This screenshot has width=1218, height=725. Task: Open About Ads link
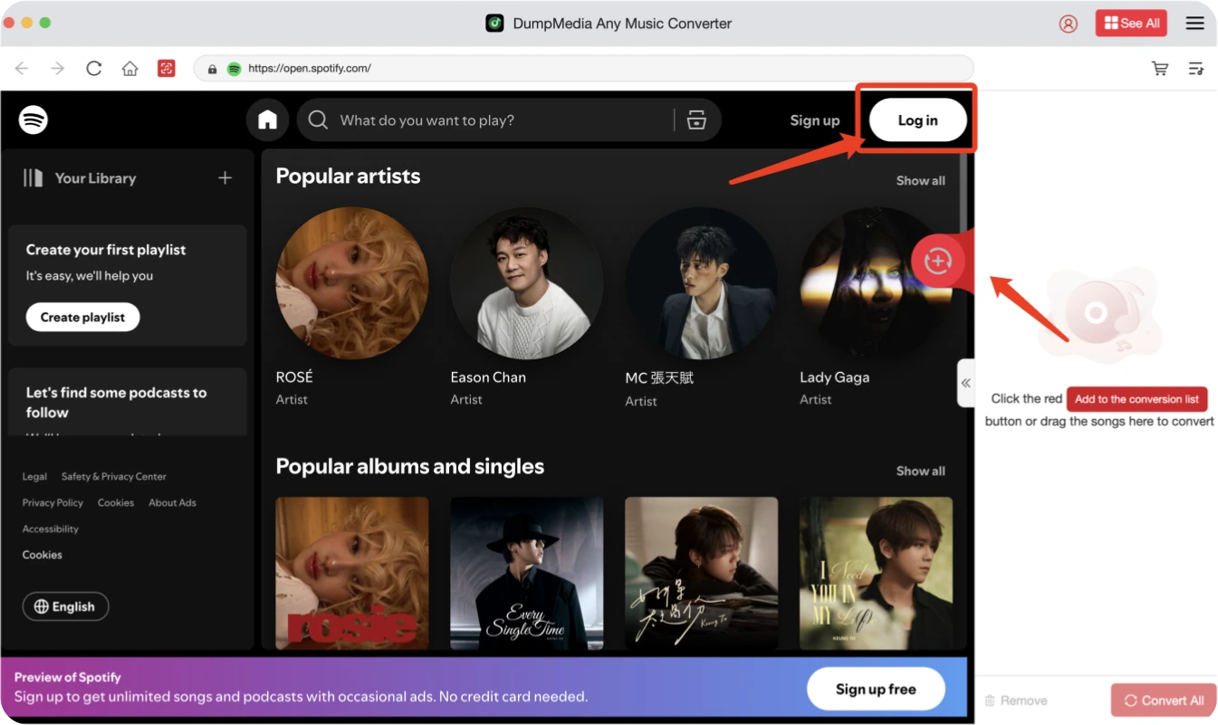pyautogui.click(x=172, y=503)
